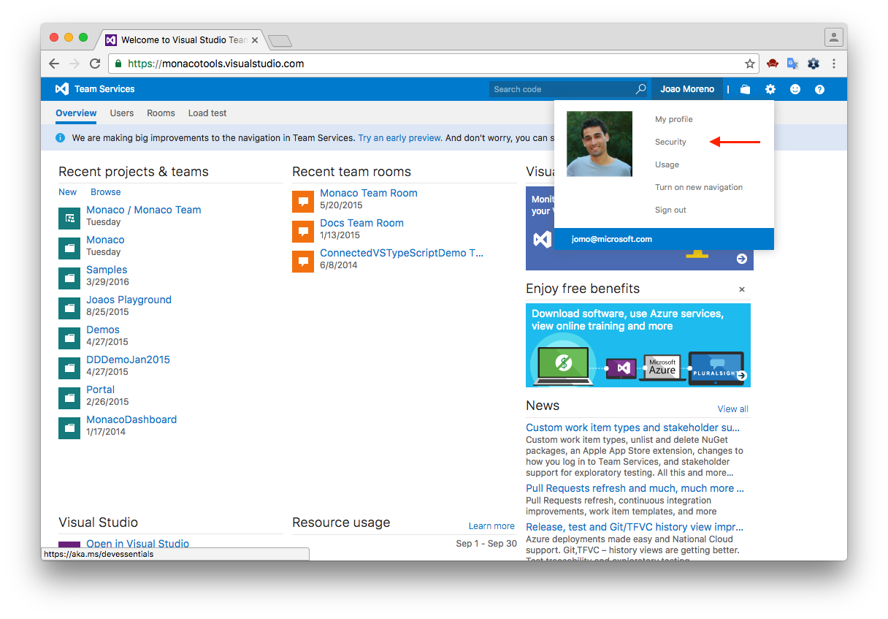Click the info icon in notification banner
This screenshot has height=619, width=888.
coord(61,137)
